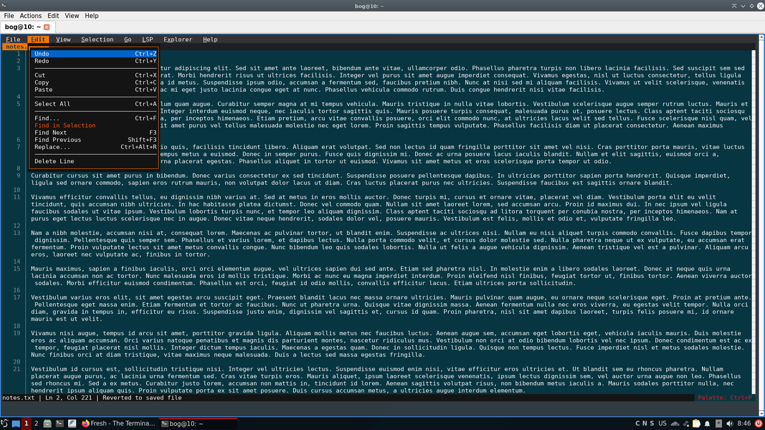The height and width of the screenshot is (430, 765).
Task: Open the editor's Explorer menu
Action: coord(178,39)
